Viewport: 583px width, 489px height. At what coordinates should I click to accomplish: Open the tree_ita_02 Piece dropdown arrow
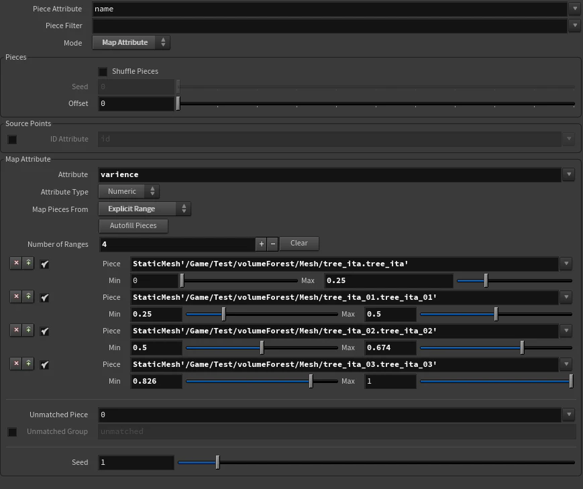566,330
